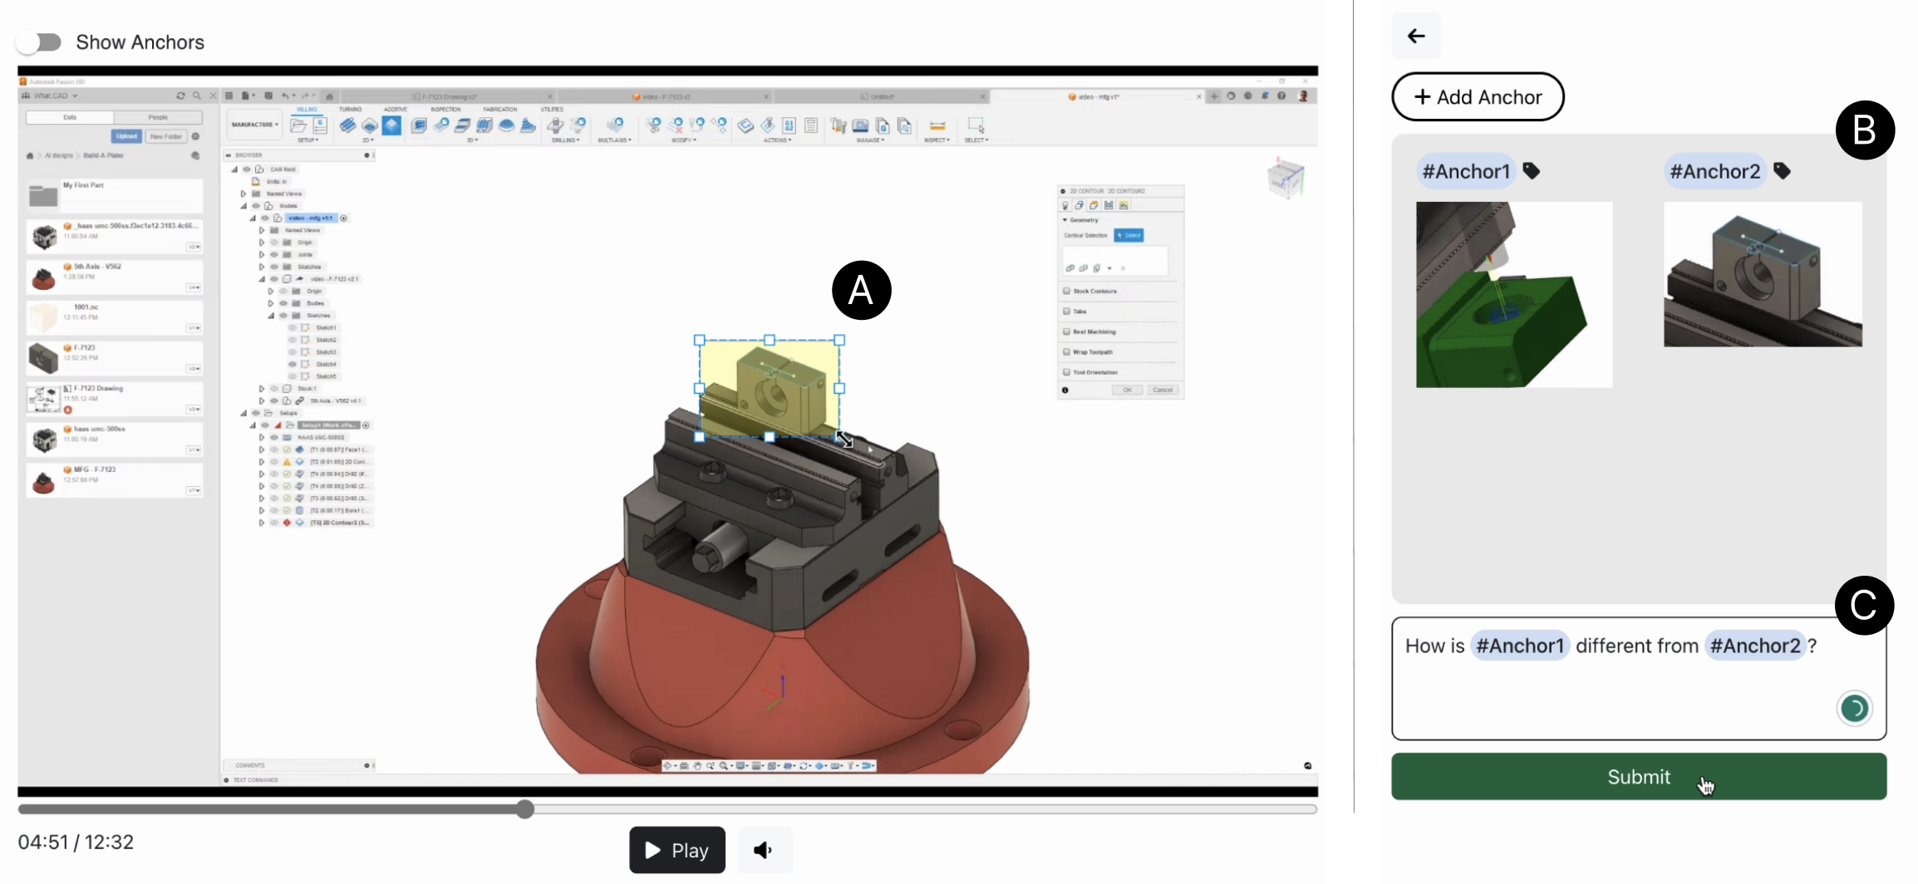Viewport: 1918px width, 884px height.
Task: Open the F-7123 Drawing file entry
Action: pos(115,399)
